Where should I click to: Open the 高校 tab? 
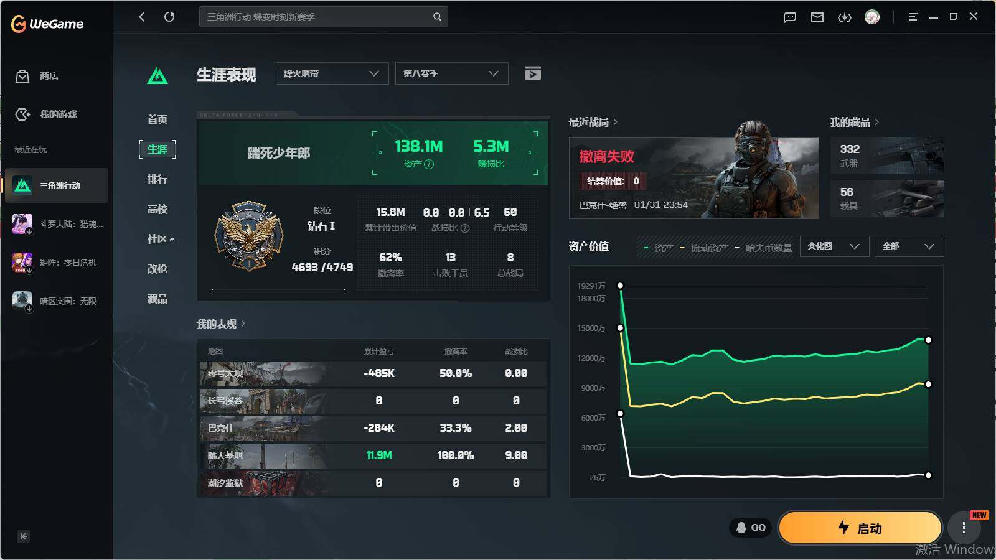click(x=157, y=209)
